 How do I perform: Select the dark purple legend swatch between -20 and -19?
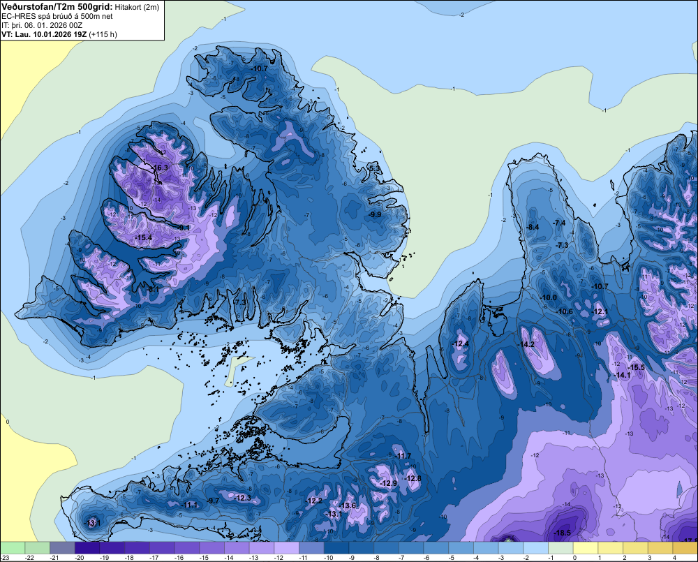(x=87, y=547)
